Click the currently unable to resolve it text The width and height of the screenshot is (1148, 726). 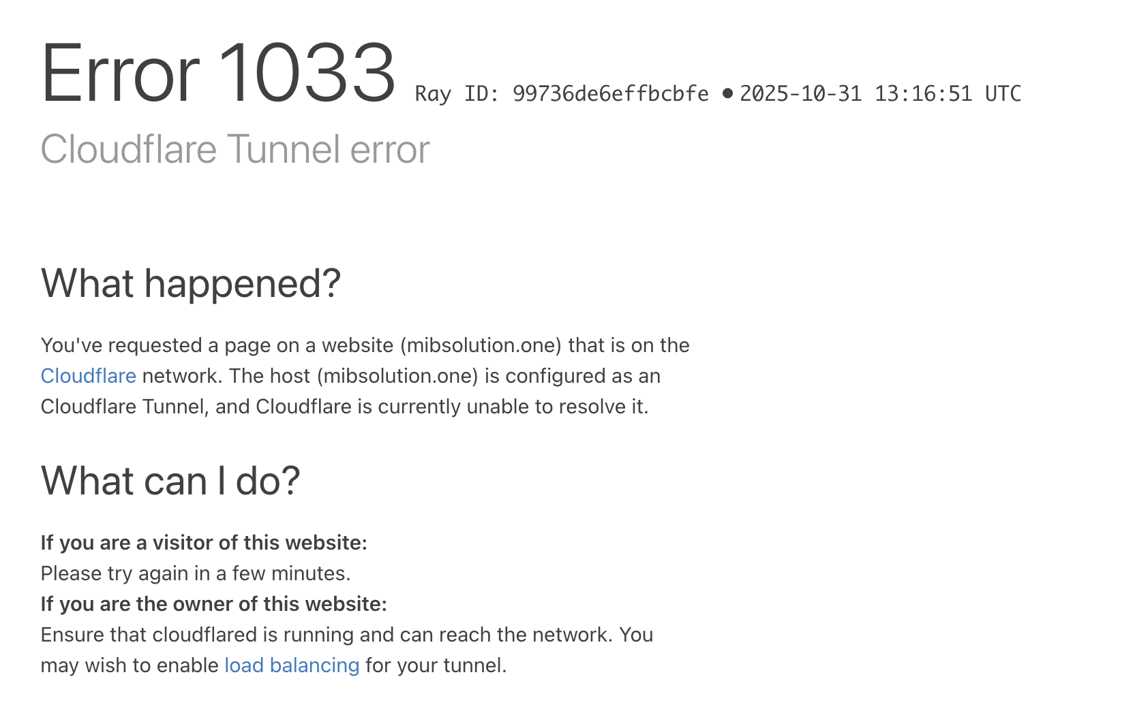click(511, 407)
